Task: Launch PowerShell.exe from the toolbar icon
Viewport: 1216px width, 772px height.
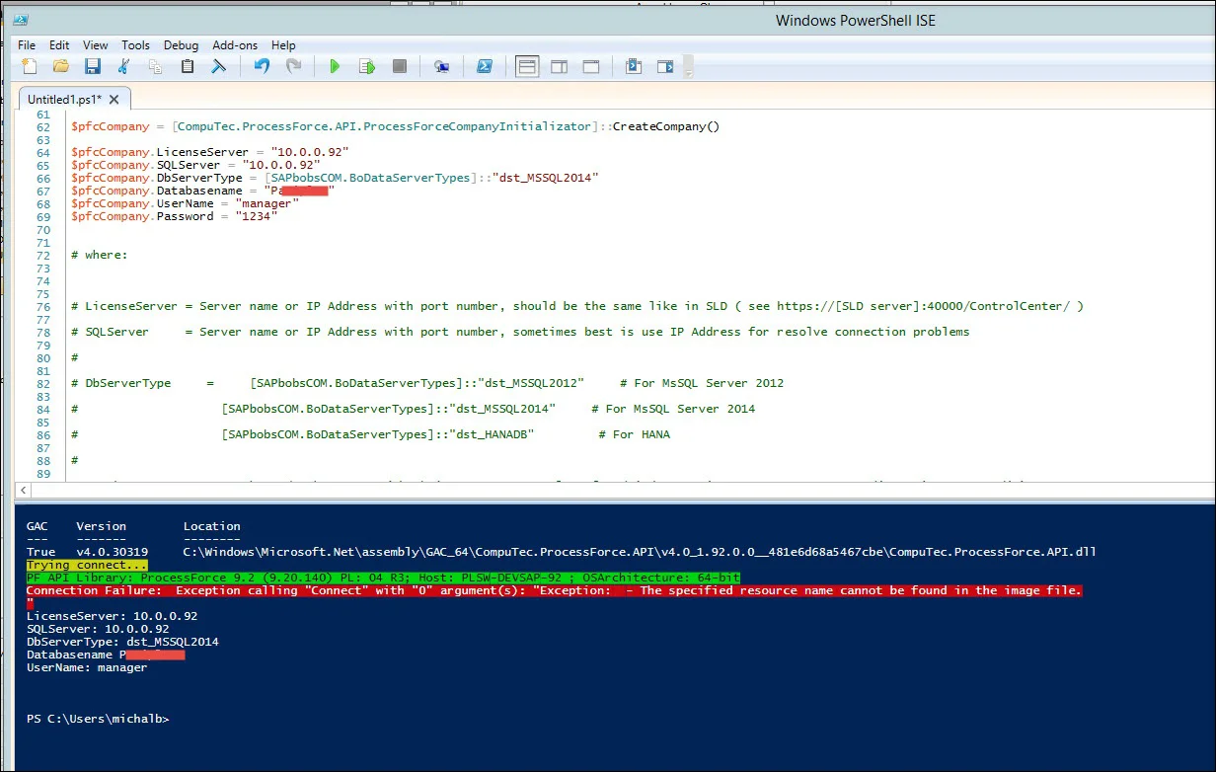Action: (x=485, y=67)
